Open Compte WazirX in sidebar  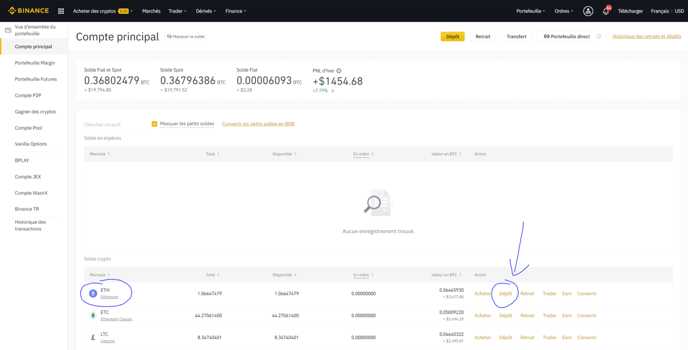click(x=31, y=193)
